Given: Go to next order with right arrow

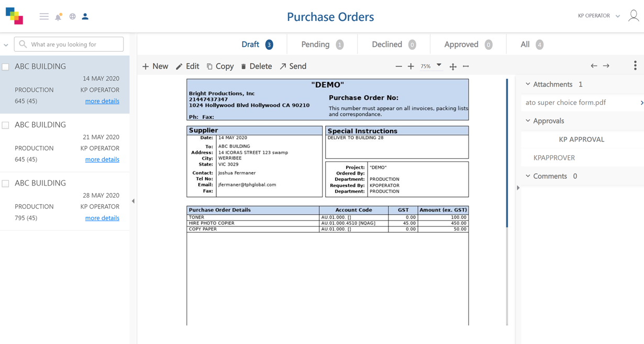Looking at the screenshot, I should point(606,66).
